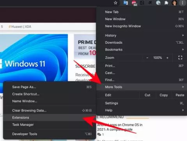Expand the More Tools submenu
This screenshot has width=187, height=141.
coord(142,87)
